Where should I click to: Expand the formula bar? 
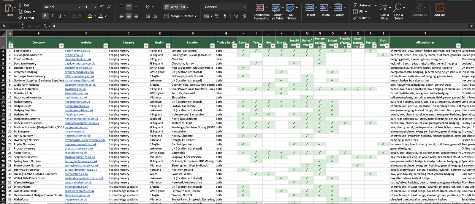click(x=471, y=26)
